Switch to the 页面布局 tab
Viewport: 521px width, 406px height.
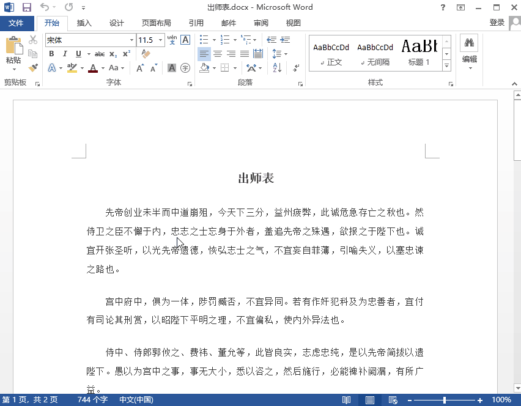[x=156, y=23]
